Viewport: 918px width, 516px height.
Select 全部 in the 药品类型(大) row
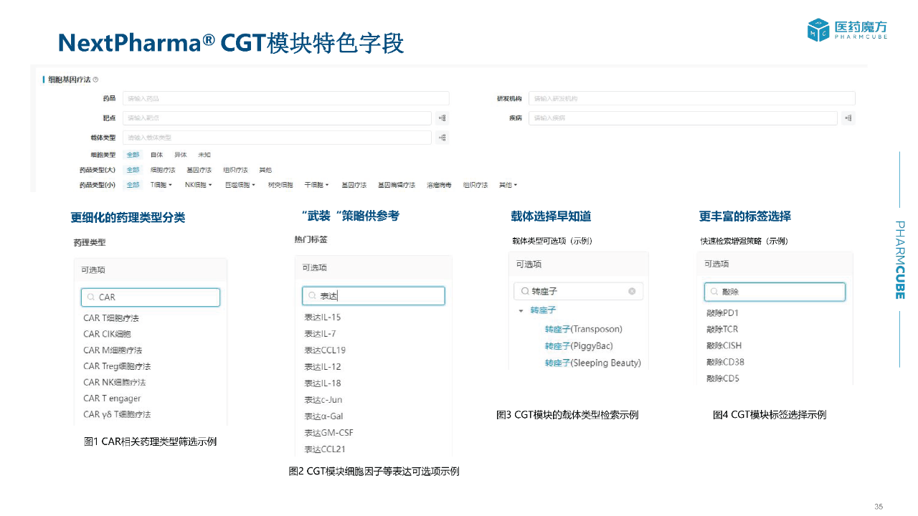(x=133, y=171)
